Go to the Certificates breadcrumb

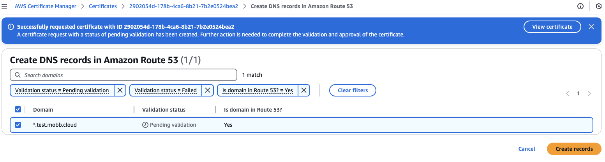[103, 6]
